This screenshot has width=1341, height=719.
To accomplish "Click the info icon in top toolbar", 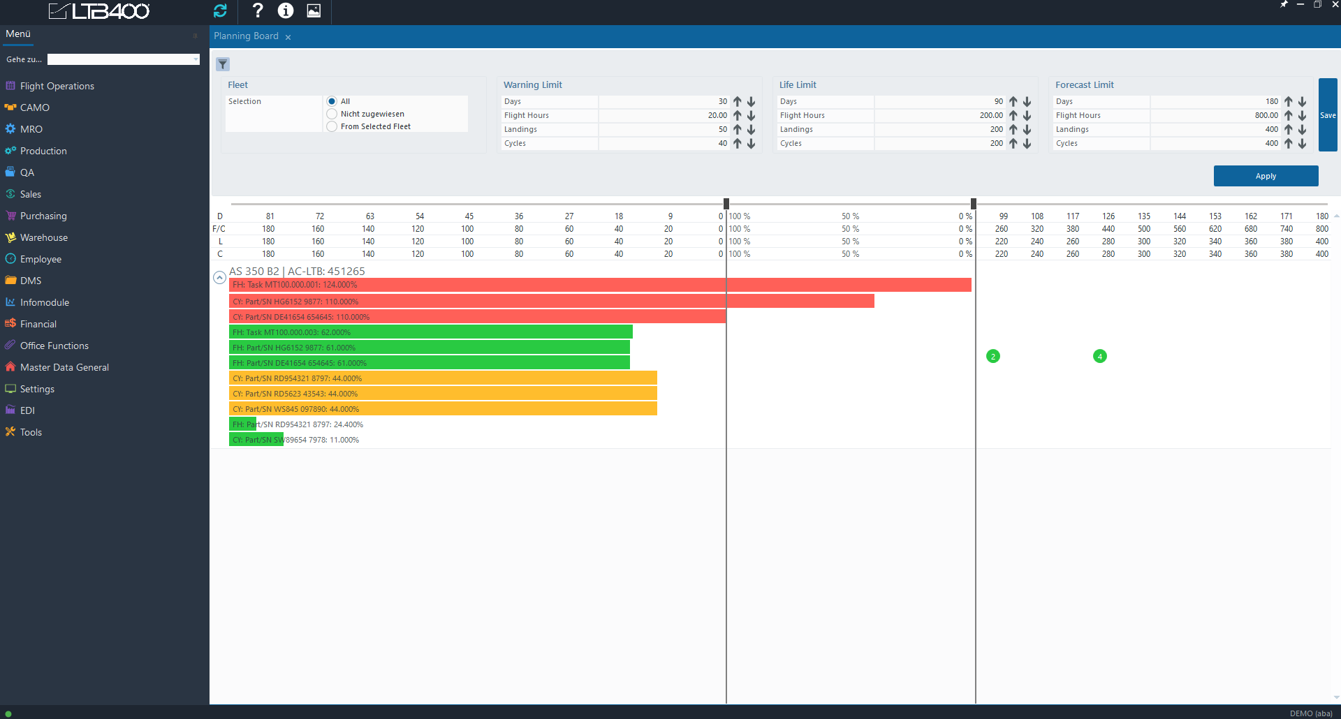I will pos(286,10).
